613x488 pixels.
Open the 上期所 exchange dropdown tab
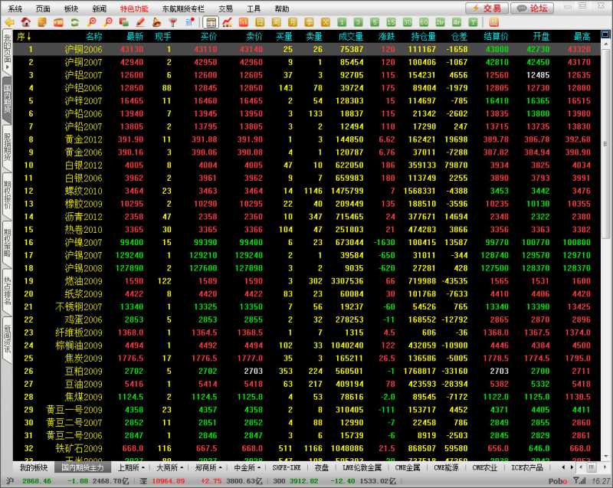coord(131,467)
